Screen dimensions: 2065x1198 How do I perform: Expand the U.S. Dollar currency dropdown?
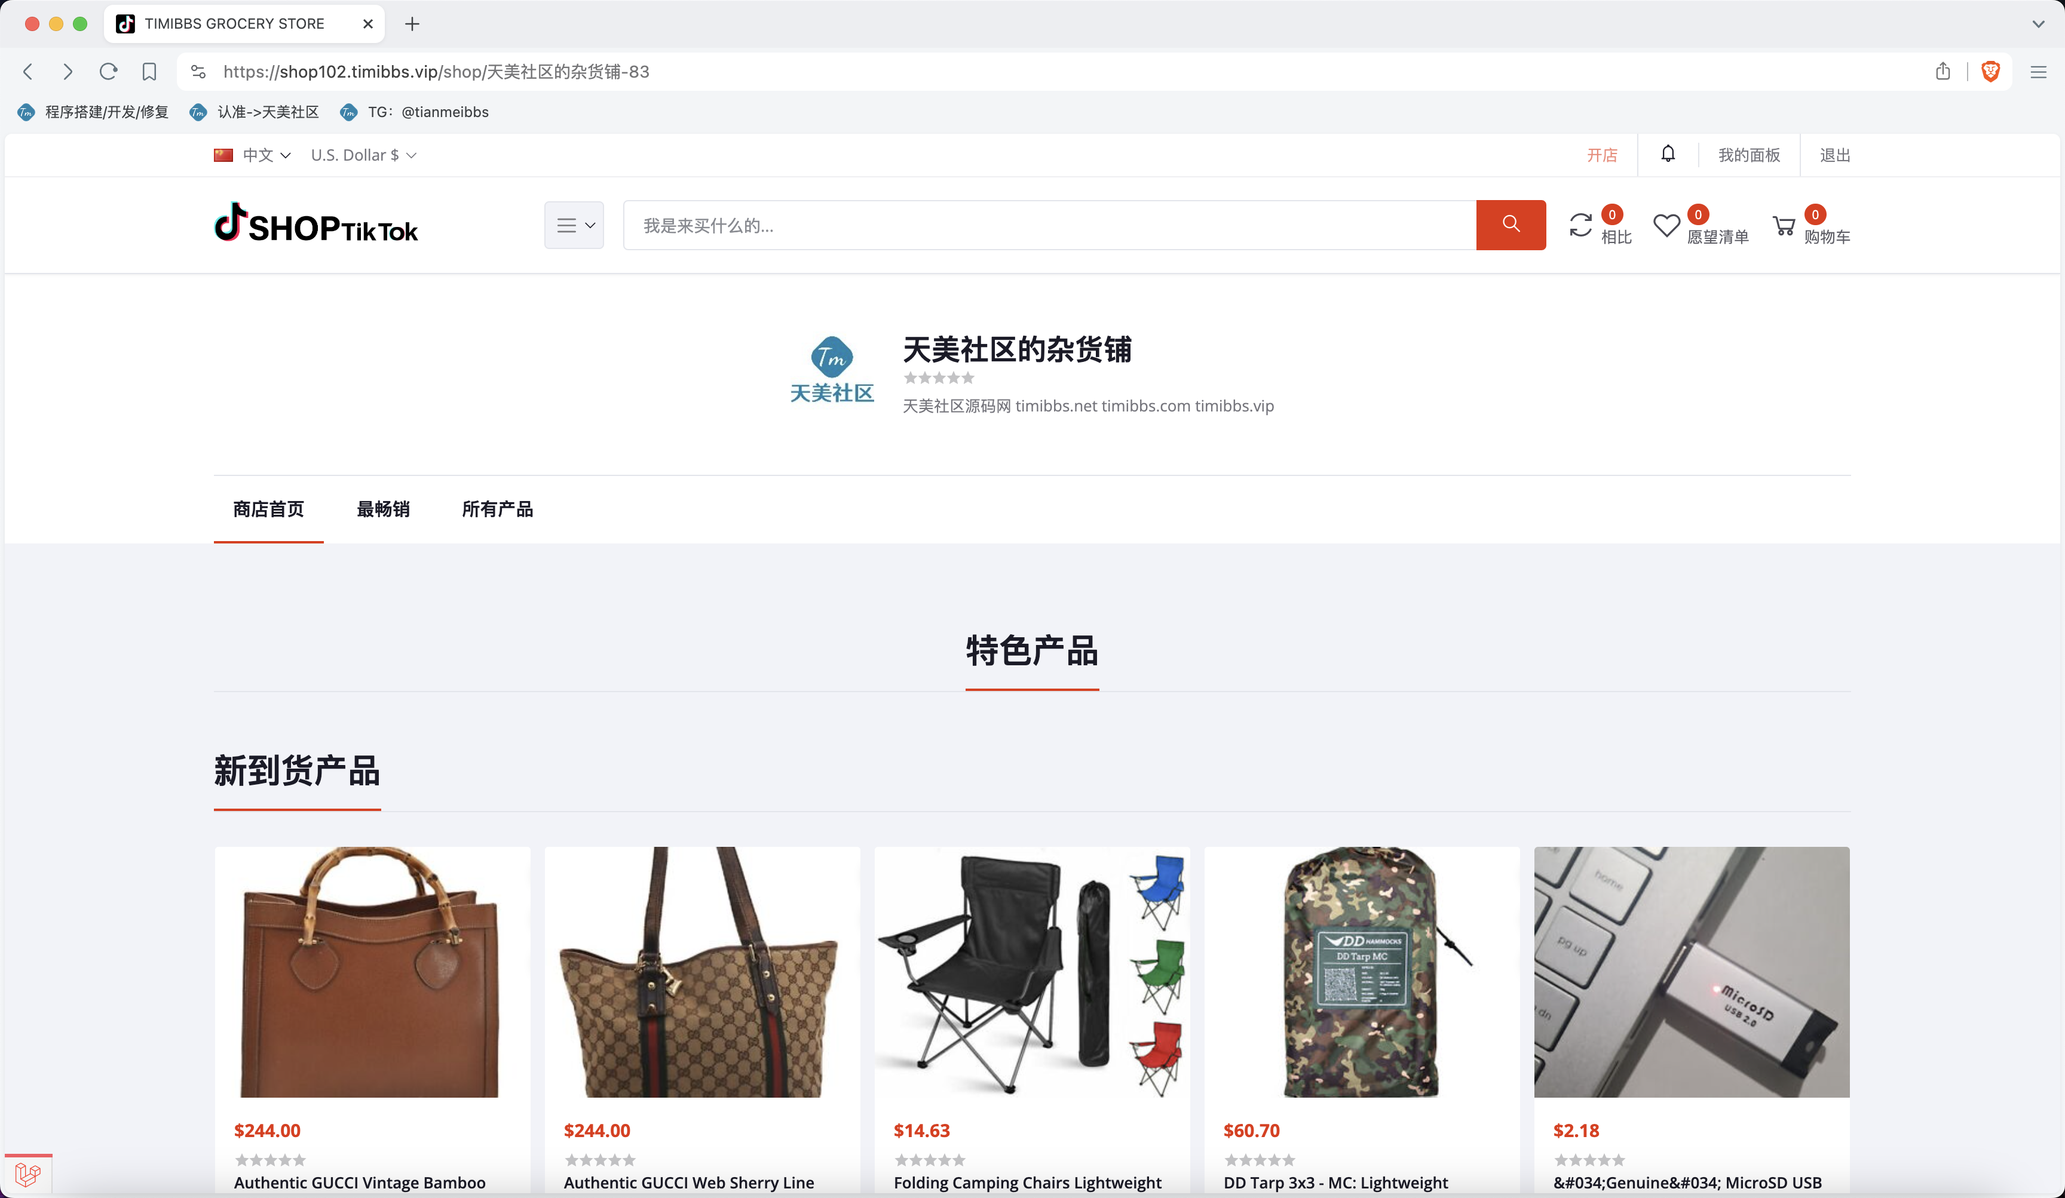[x=364, y=155]
